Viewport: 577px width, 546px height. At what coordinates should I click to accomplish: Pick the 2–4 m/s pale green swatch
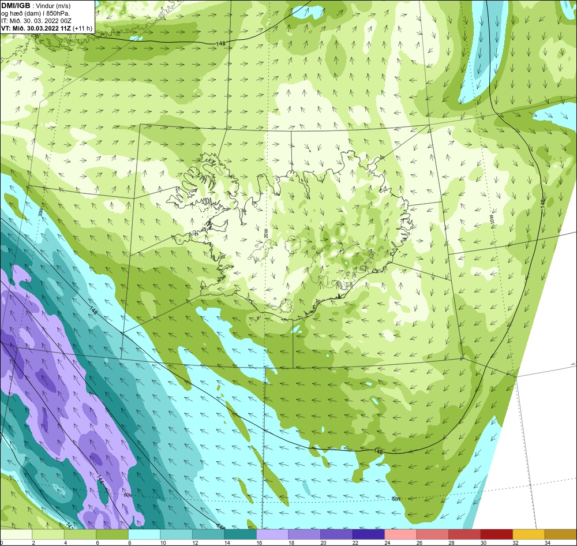(48, 534)
